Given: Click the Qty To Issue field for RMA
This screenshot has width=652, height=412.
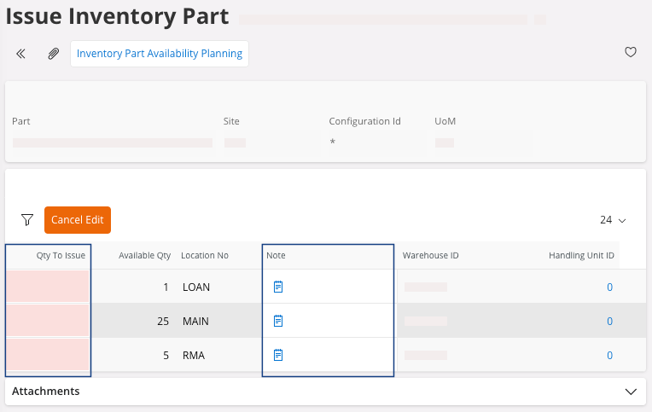Looking at the screenshot, I should point(48,355).
